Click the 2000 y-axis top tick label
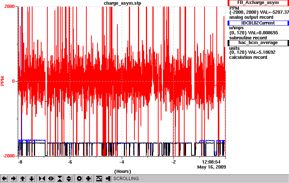 [x=10, y=6]
